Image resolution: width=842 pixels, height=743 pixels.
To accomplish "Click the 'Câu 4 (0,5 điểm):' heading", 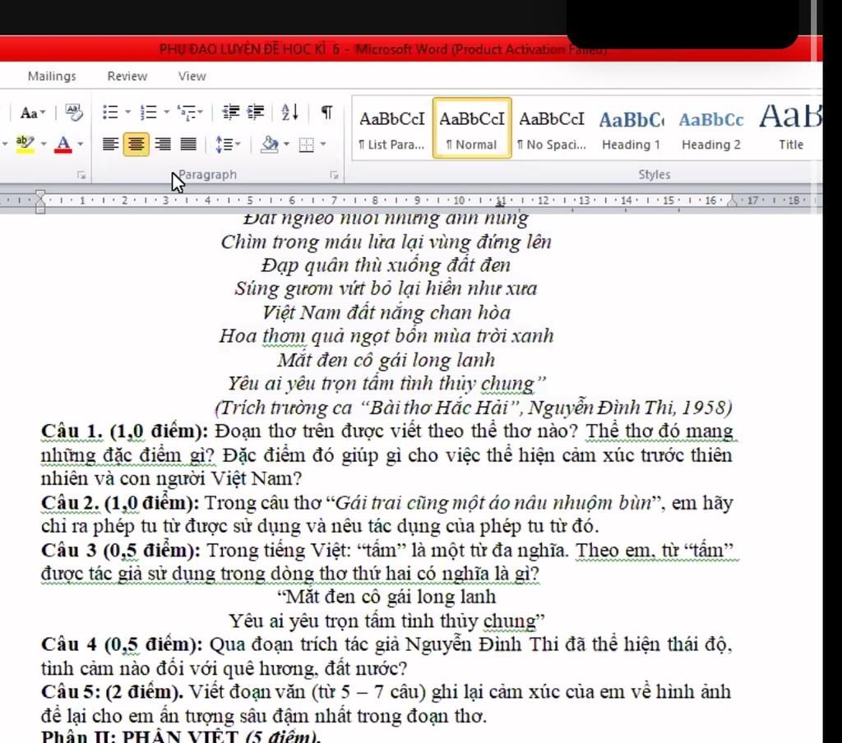I will pos(122,644).
